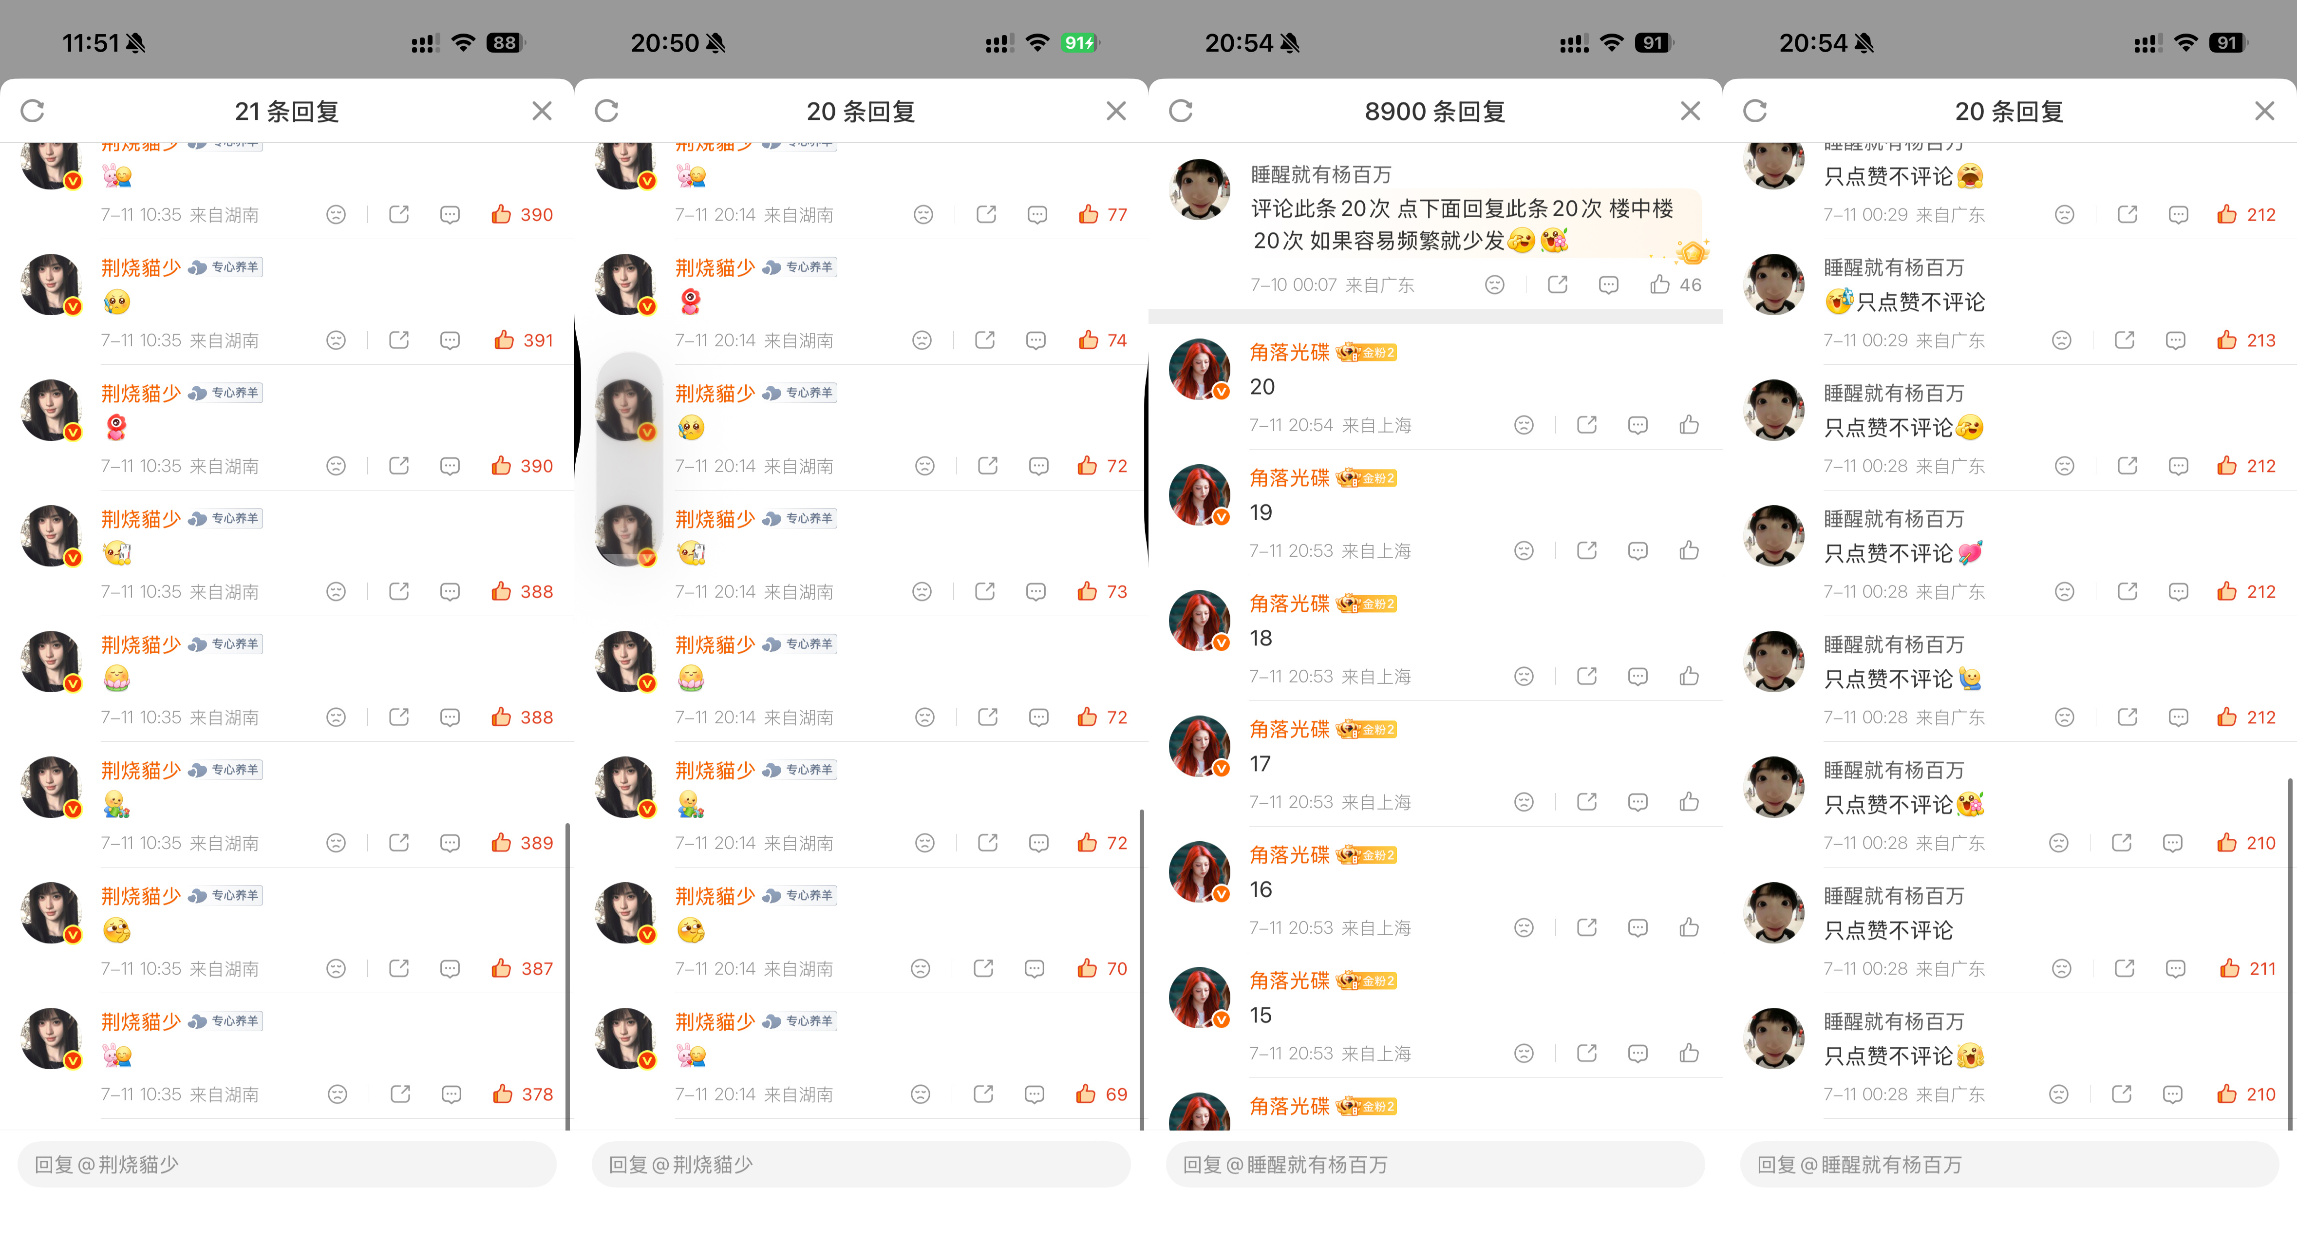The width and height of the screenshot is (2297, 1245).
Task: Tap the 专心养羊 badge on the 391-likes reply
Action: point(225,266)
